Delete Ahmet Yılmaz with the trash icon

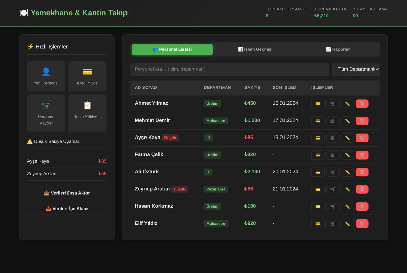click(362, 104)
